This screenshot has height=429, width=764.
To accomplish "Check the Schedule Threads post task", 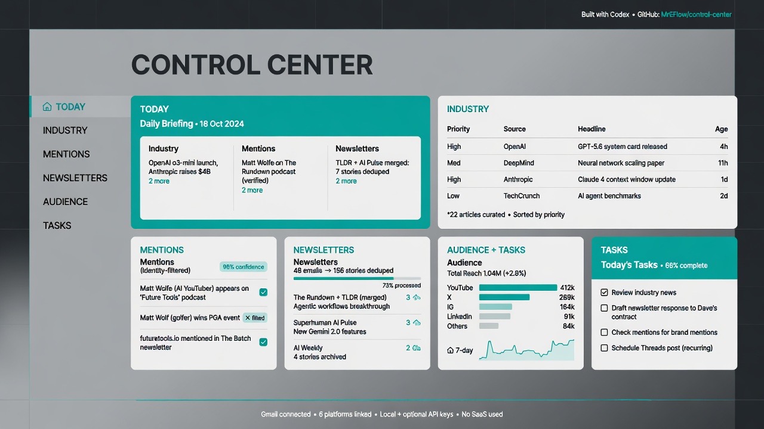I will [x=604, y=348].
